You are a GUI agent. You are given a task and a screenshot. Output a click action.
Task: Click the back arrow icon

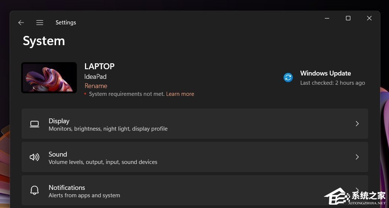click(21, 23)
